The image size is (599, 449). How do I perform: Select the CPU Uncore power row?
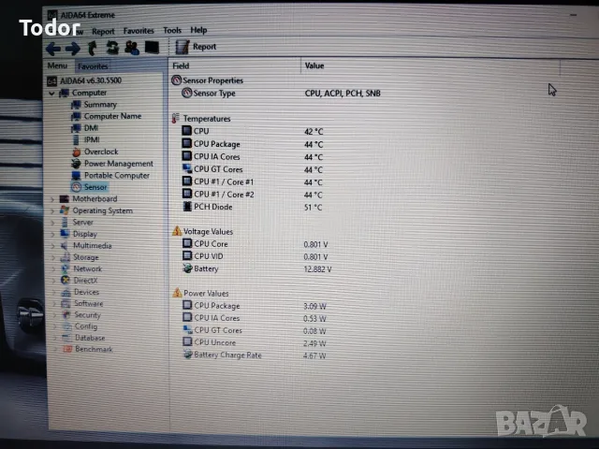[x=254, y=342]
